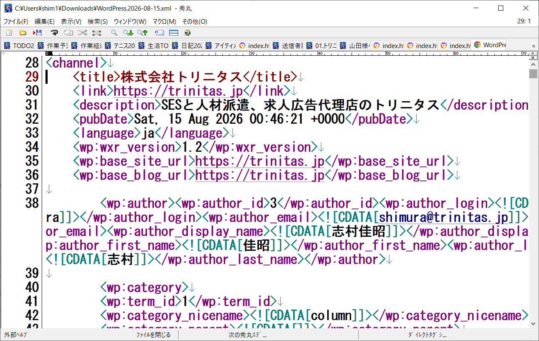Click the <channel> tag on line 28

[76, 63]
